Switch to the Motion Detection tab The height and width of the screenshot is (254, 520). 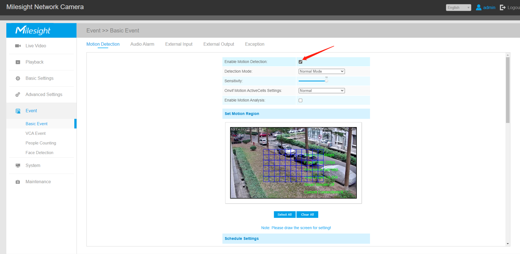(103, 44)
